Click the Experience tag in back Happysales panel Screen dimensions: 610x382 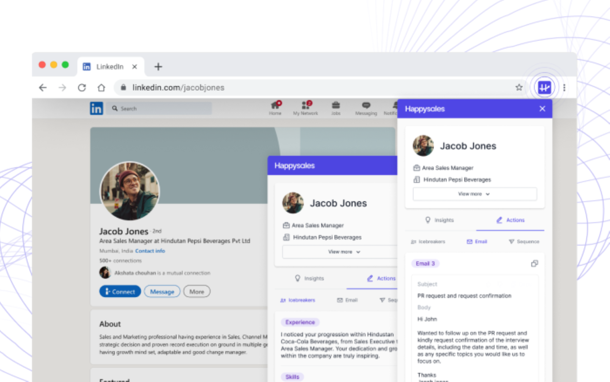pos(300,322)
